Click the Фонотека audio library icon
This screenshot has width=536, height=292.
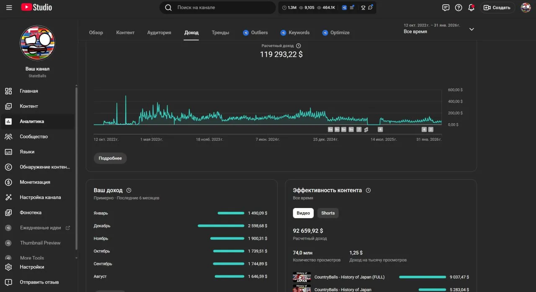(x=8, y=213)
